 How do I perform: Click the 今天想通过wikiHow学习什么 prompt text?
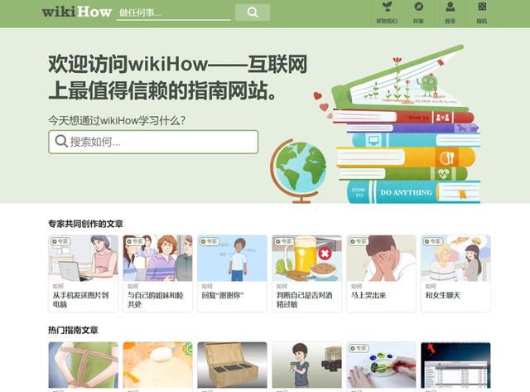pyautogui.click(x=117, y=120)
